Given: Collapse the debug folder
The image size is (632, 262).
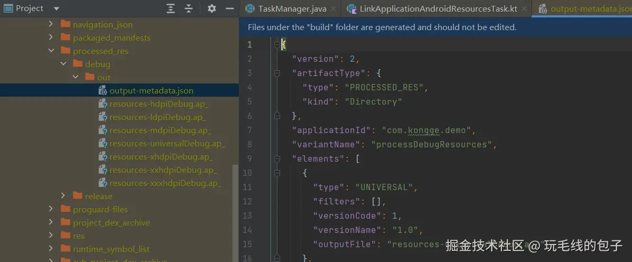Looking at the screenshot, I should 63,64.
